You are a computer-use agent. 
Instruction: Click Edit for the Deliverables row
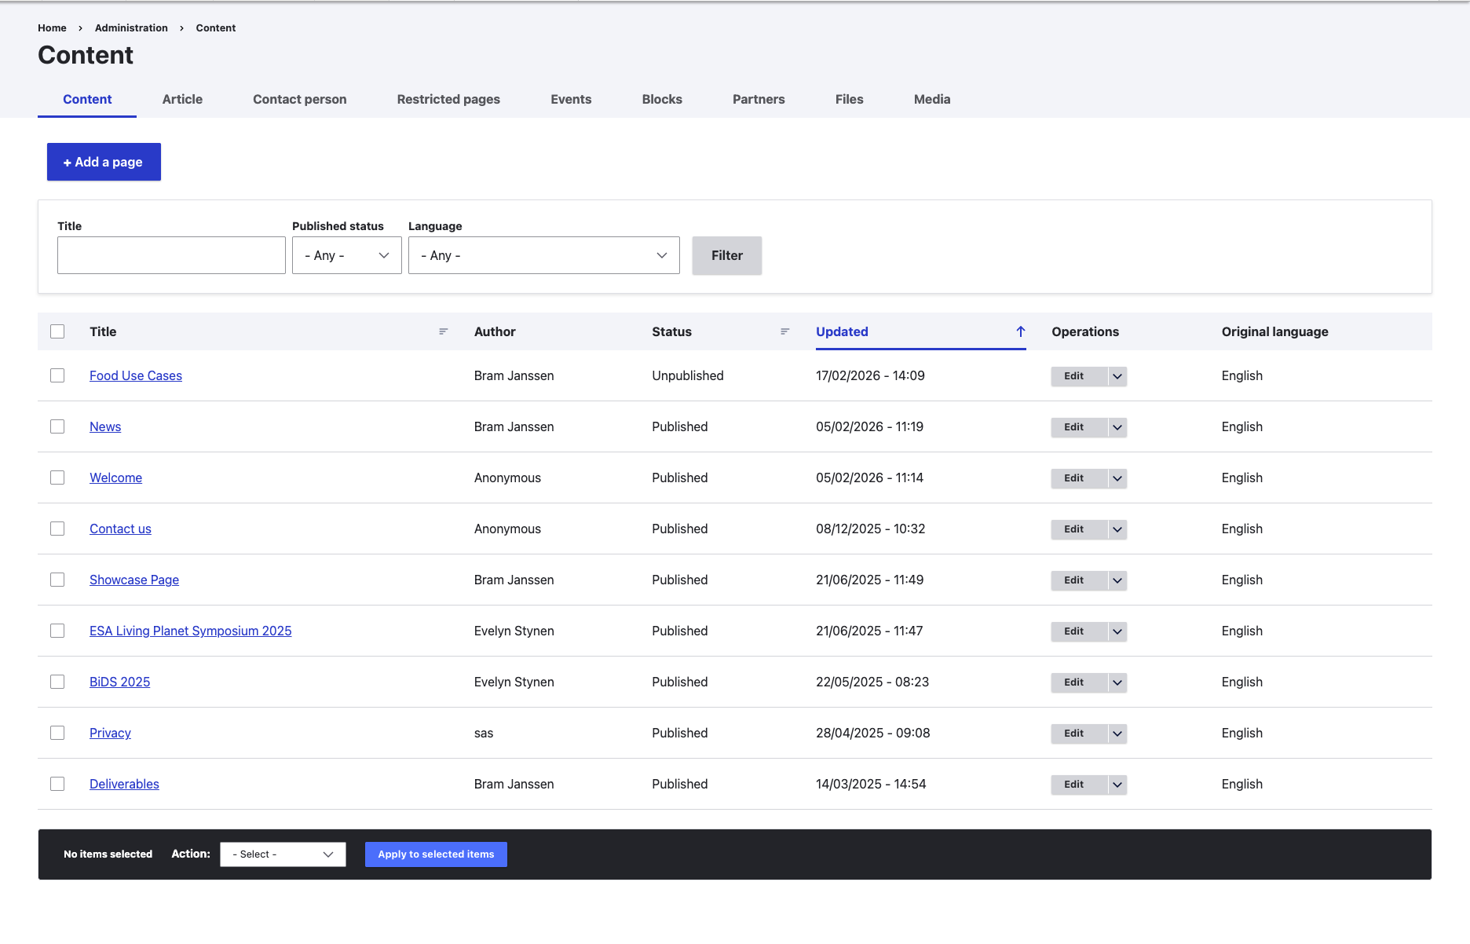(x=1079, y=785)
